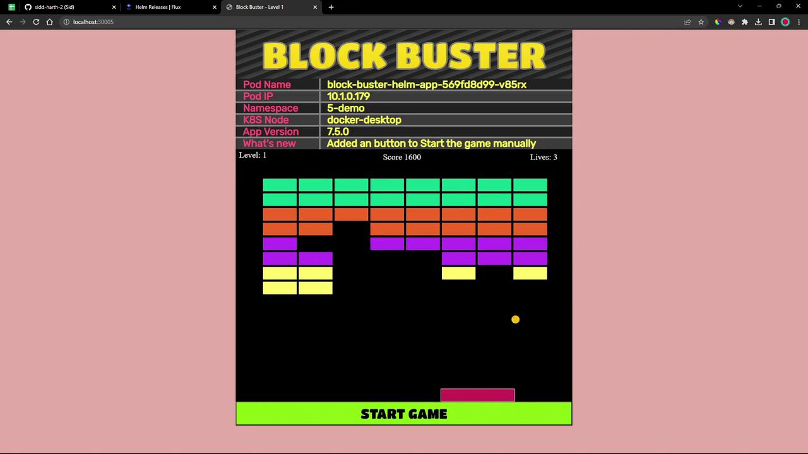Click the START GAME button
This screenshot has height=454, width=808.
point(404,414)
